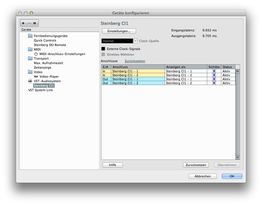This screenshot has height=205, width=262.
Task: Toggle visibility for In Steinberg CI1 - 2
Action: coord(214,75)
